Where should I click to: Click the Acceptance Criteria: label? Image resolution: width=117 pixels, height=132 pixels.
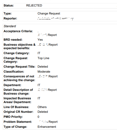point(18,31)
